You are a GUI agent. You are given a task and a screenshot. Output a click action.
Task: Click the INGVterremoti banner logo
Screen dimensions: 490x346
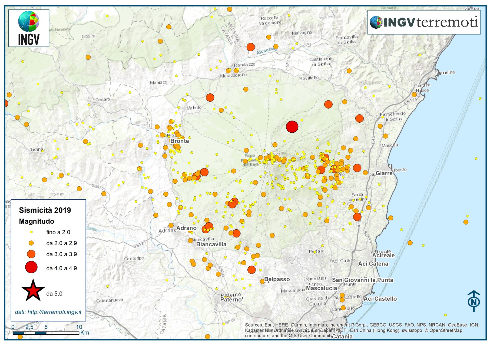(x=423, y=22)
